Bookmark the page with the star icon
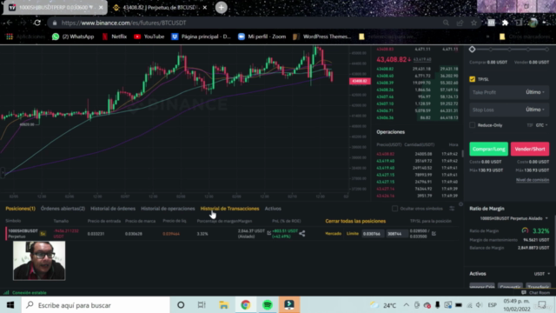This screenshot has width=556, height=313. point(473,23)
